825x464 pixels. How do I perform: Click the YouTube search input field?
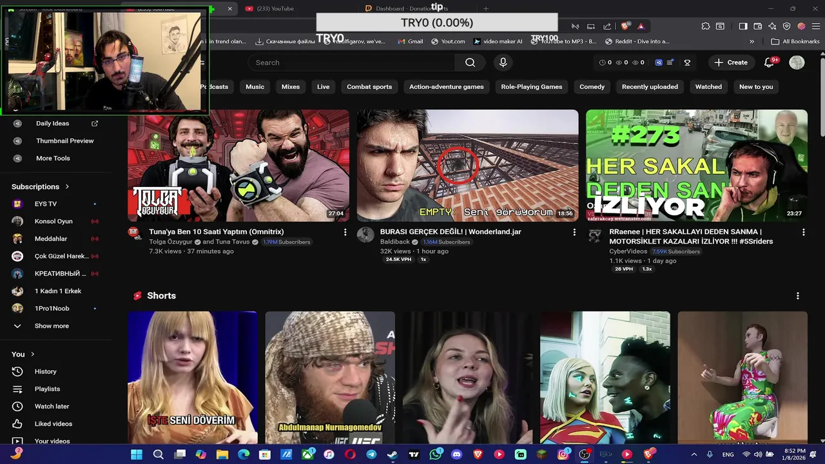(x=351, y=63)
